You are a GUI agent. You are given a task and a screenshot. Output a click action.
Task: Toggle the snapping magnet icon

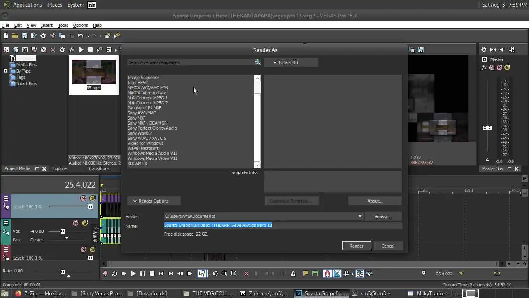[328, 274]
